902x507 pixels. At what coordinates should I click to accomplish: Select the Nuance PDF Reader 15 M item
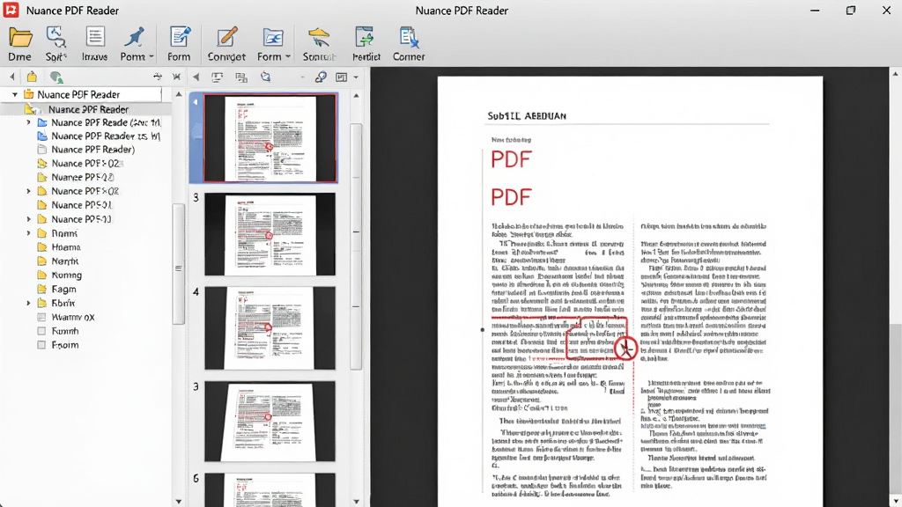click(99, 136)
